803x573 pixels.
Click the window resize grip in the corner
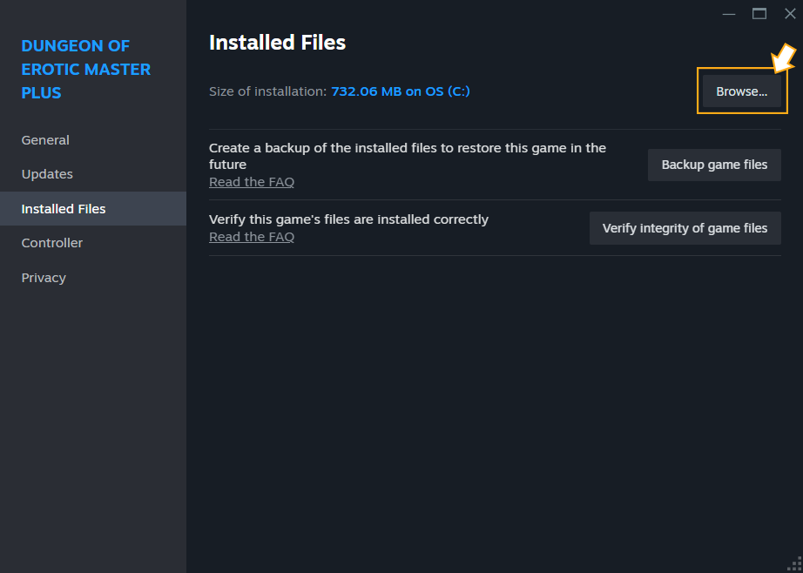(793, 563)
